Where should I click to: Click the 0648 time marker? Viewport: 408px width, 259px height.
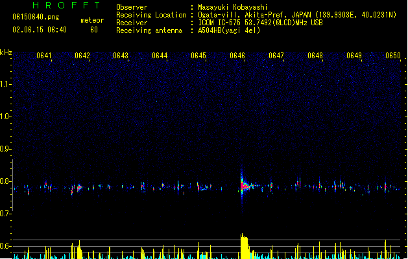click(x=315, y=56)
